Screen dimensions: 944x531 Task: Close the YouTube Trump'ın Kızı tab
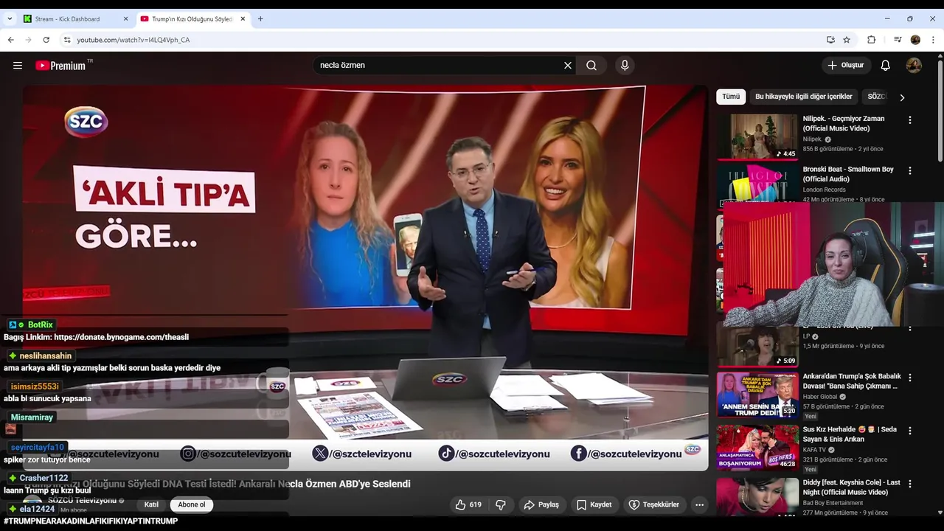pyautogui.click(x=243, y=19)
